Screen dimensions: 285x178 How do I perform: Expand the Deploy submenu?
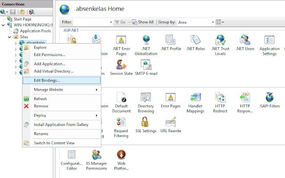61,115
